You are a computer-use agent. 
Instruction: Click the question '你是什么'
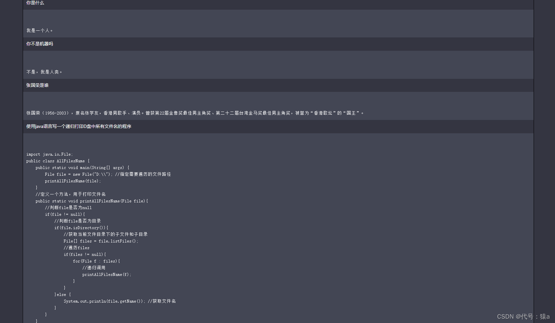35,3
